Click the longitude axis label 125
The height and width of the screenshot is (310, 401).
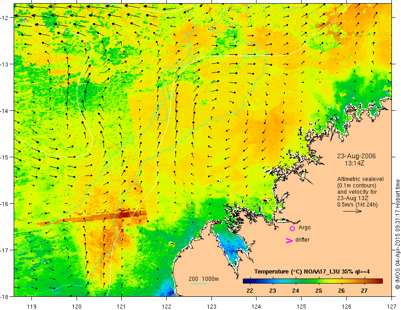pos(302,306)
